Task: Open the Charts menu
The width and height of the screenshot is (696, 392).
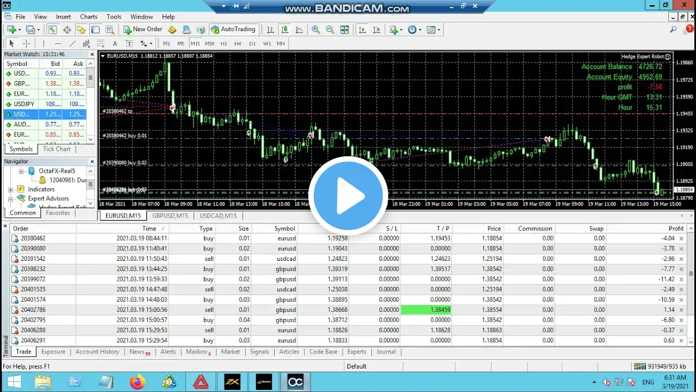Action: [x=89, y=17]
